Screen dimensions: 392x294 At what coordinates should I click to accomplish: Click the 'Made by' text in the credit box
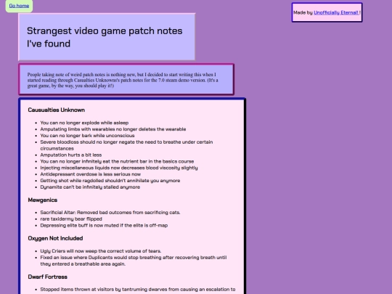point(303,12)
